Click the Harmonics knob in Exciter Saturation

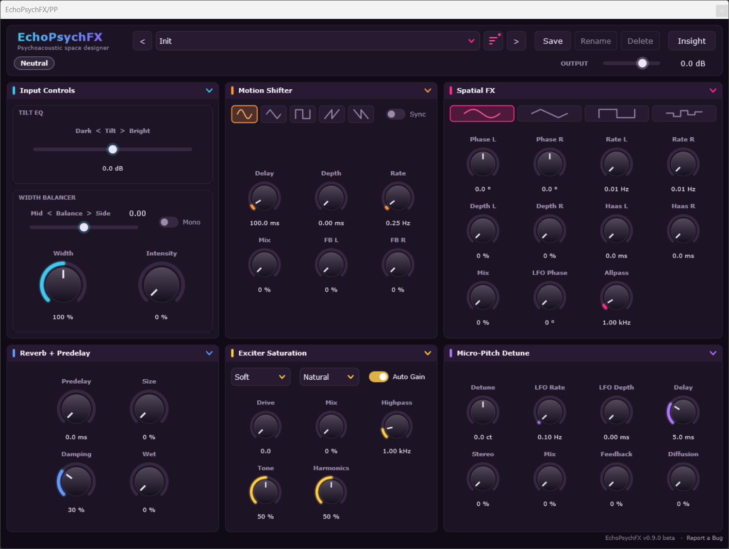coord(331,492)
